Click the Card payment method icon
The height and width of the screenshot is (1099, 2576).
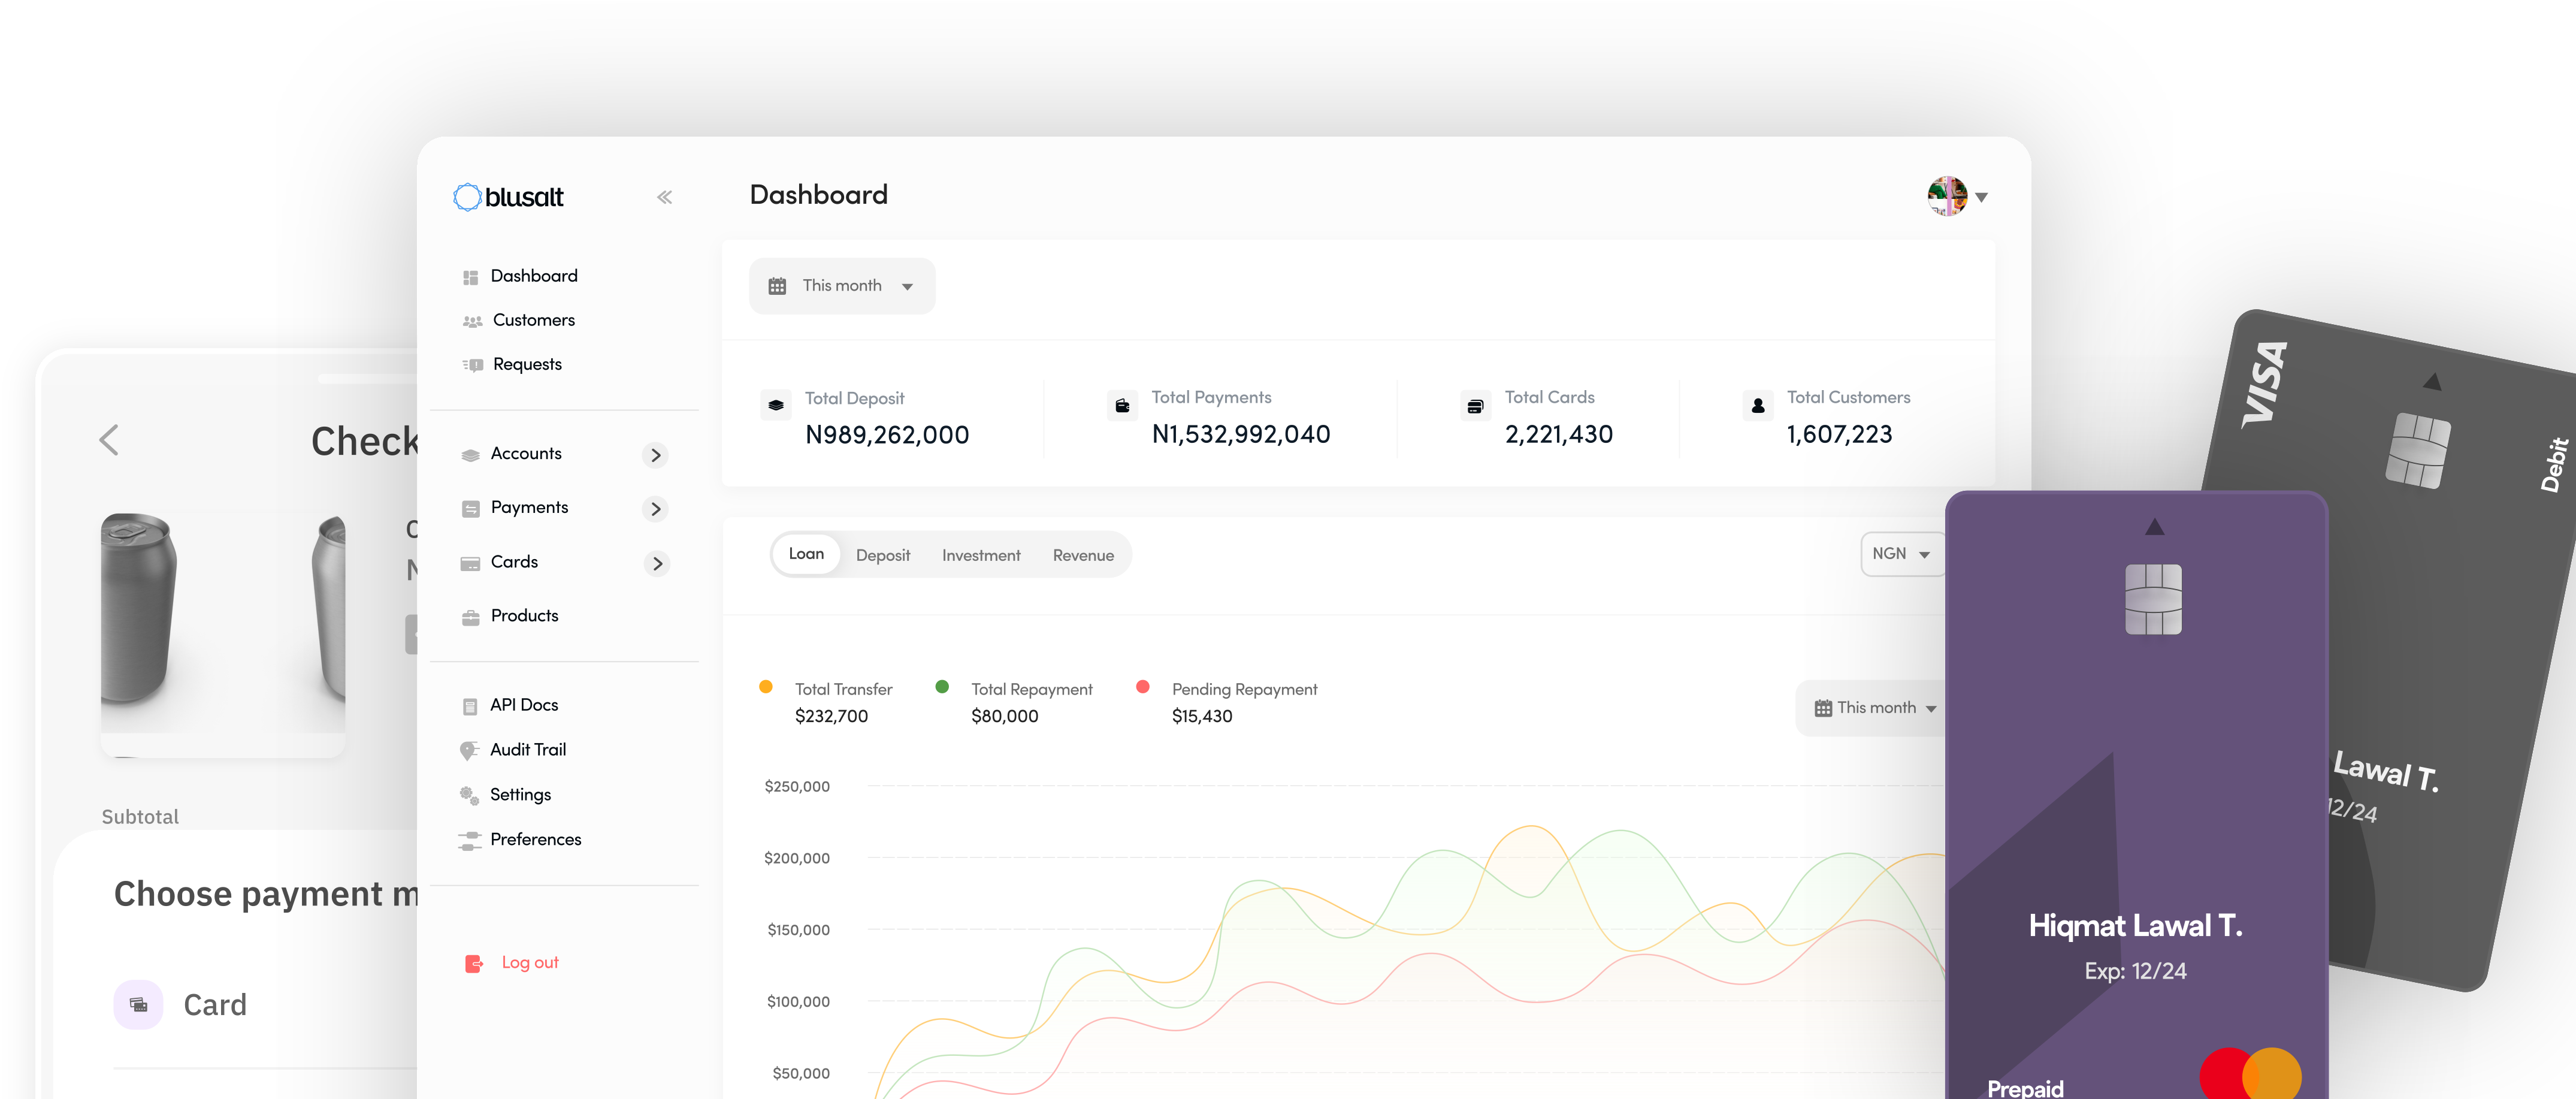click(x=139, y=1004)
